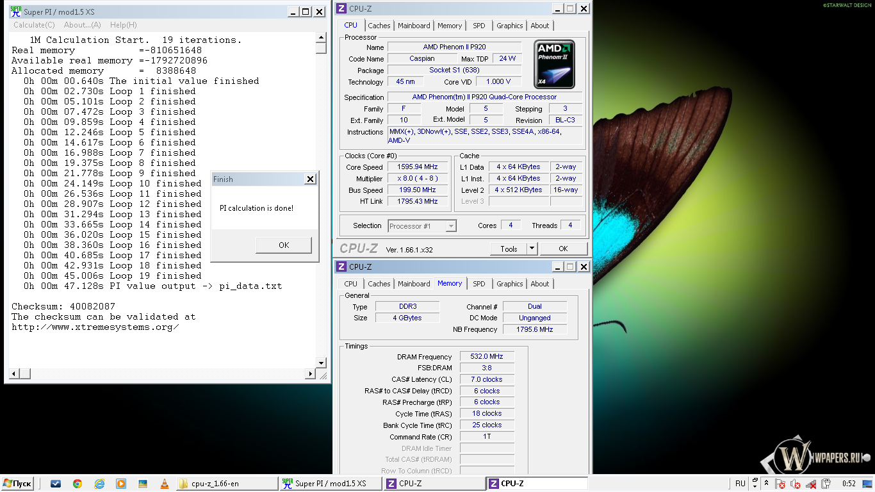Click the power plug battery tray icon
Image resolution: width=875 pixels, height=492 pixels.
tap(827, 484)
